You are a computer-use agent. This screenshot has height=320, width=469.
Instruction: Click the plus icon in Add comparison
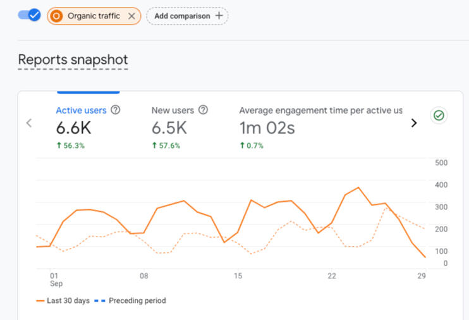tap(219, 16)
